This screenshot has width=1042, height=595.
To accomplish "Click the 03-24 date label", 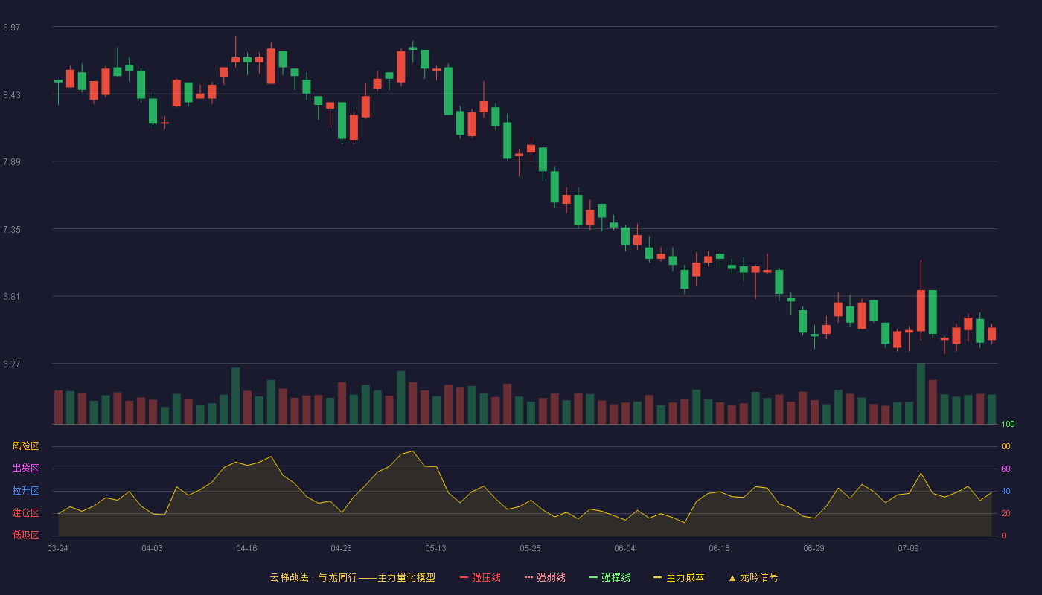I will click(x=58, y=548).
